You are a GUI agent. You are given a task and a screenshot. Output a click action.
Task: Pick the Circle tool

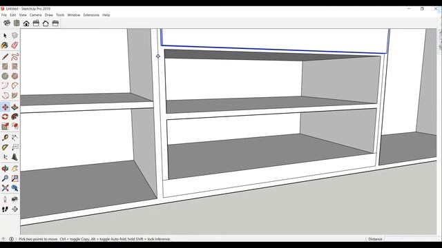point(5,76)
